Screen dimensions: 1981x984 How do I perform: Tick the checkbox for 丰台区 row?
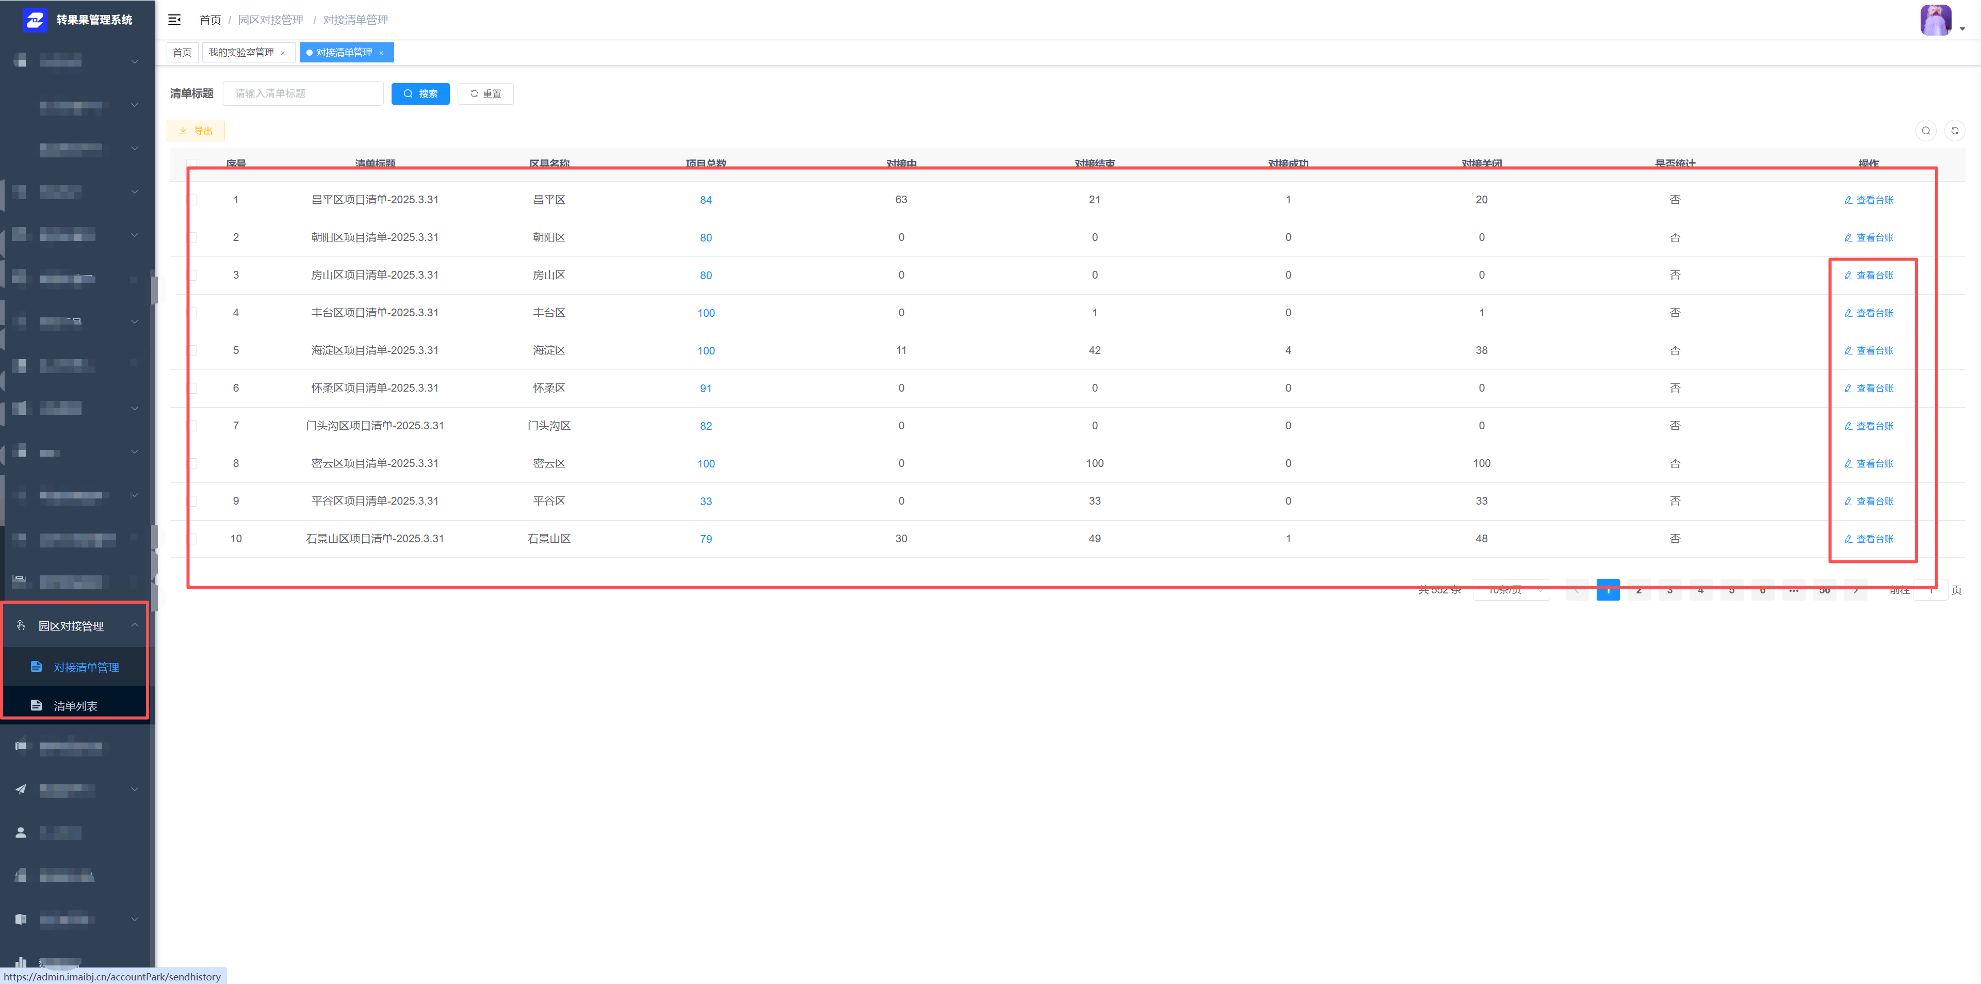[193, 313]
